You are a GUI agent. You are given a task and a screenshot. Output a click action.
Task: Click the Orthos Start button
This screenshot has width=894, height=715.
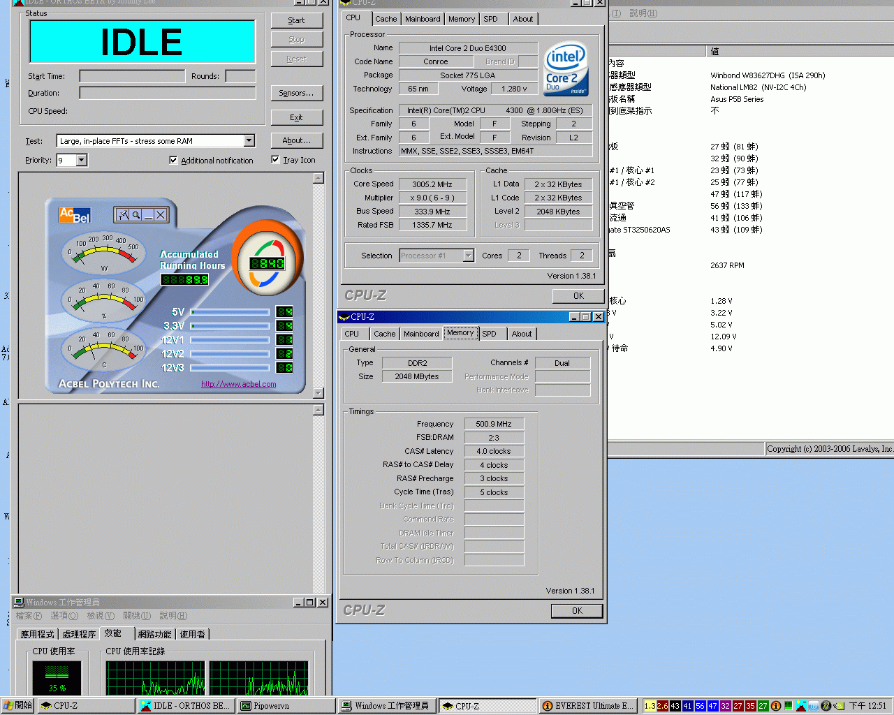(x=297, y=20)
